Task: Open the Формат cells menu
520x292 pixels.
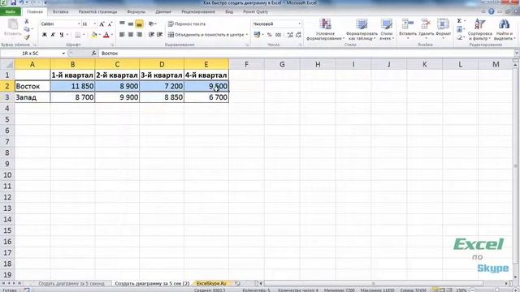Action: click(443, 29)
